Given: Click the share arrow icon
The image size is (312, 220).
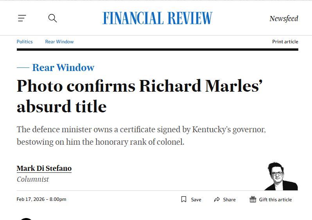Looking at the screenshot, I should click(217, 199).
